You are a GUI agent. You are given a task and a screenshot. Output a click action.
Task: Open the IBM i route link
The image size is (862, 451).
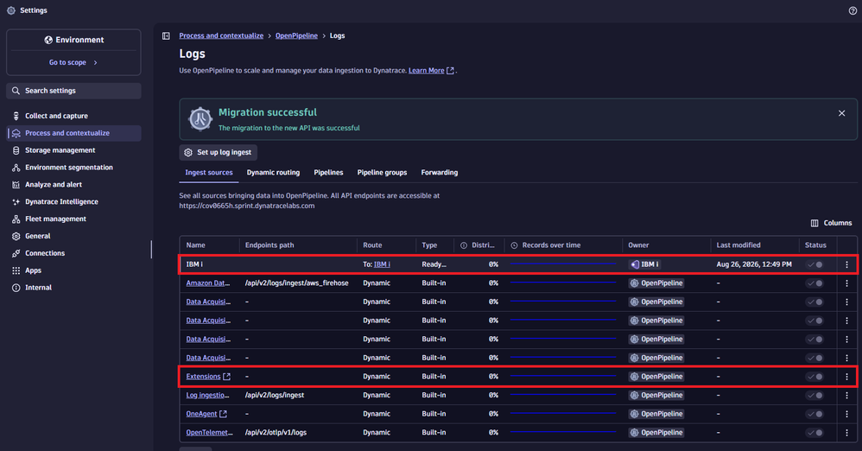click(382, 264)
